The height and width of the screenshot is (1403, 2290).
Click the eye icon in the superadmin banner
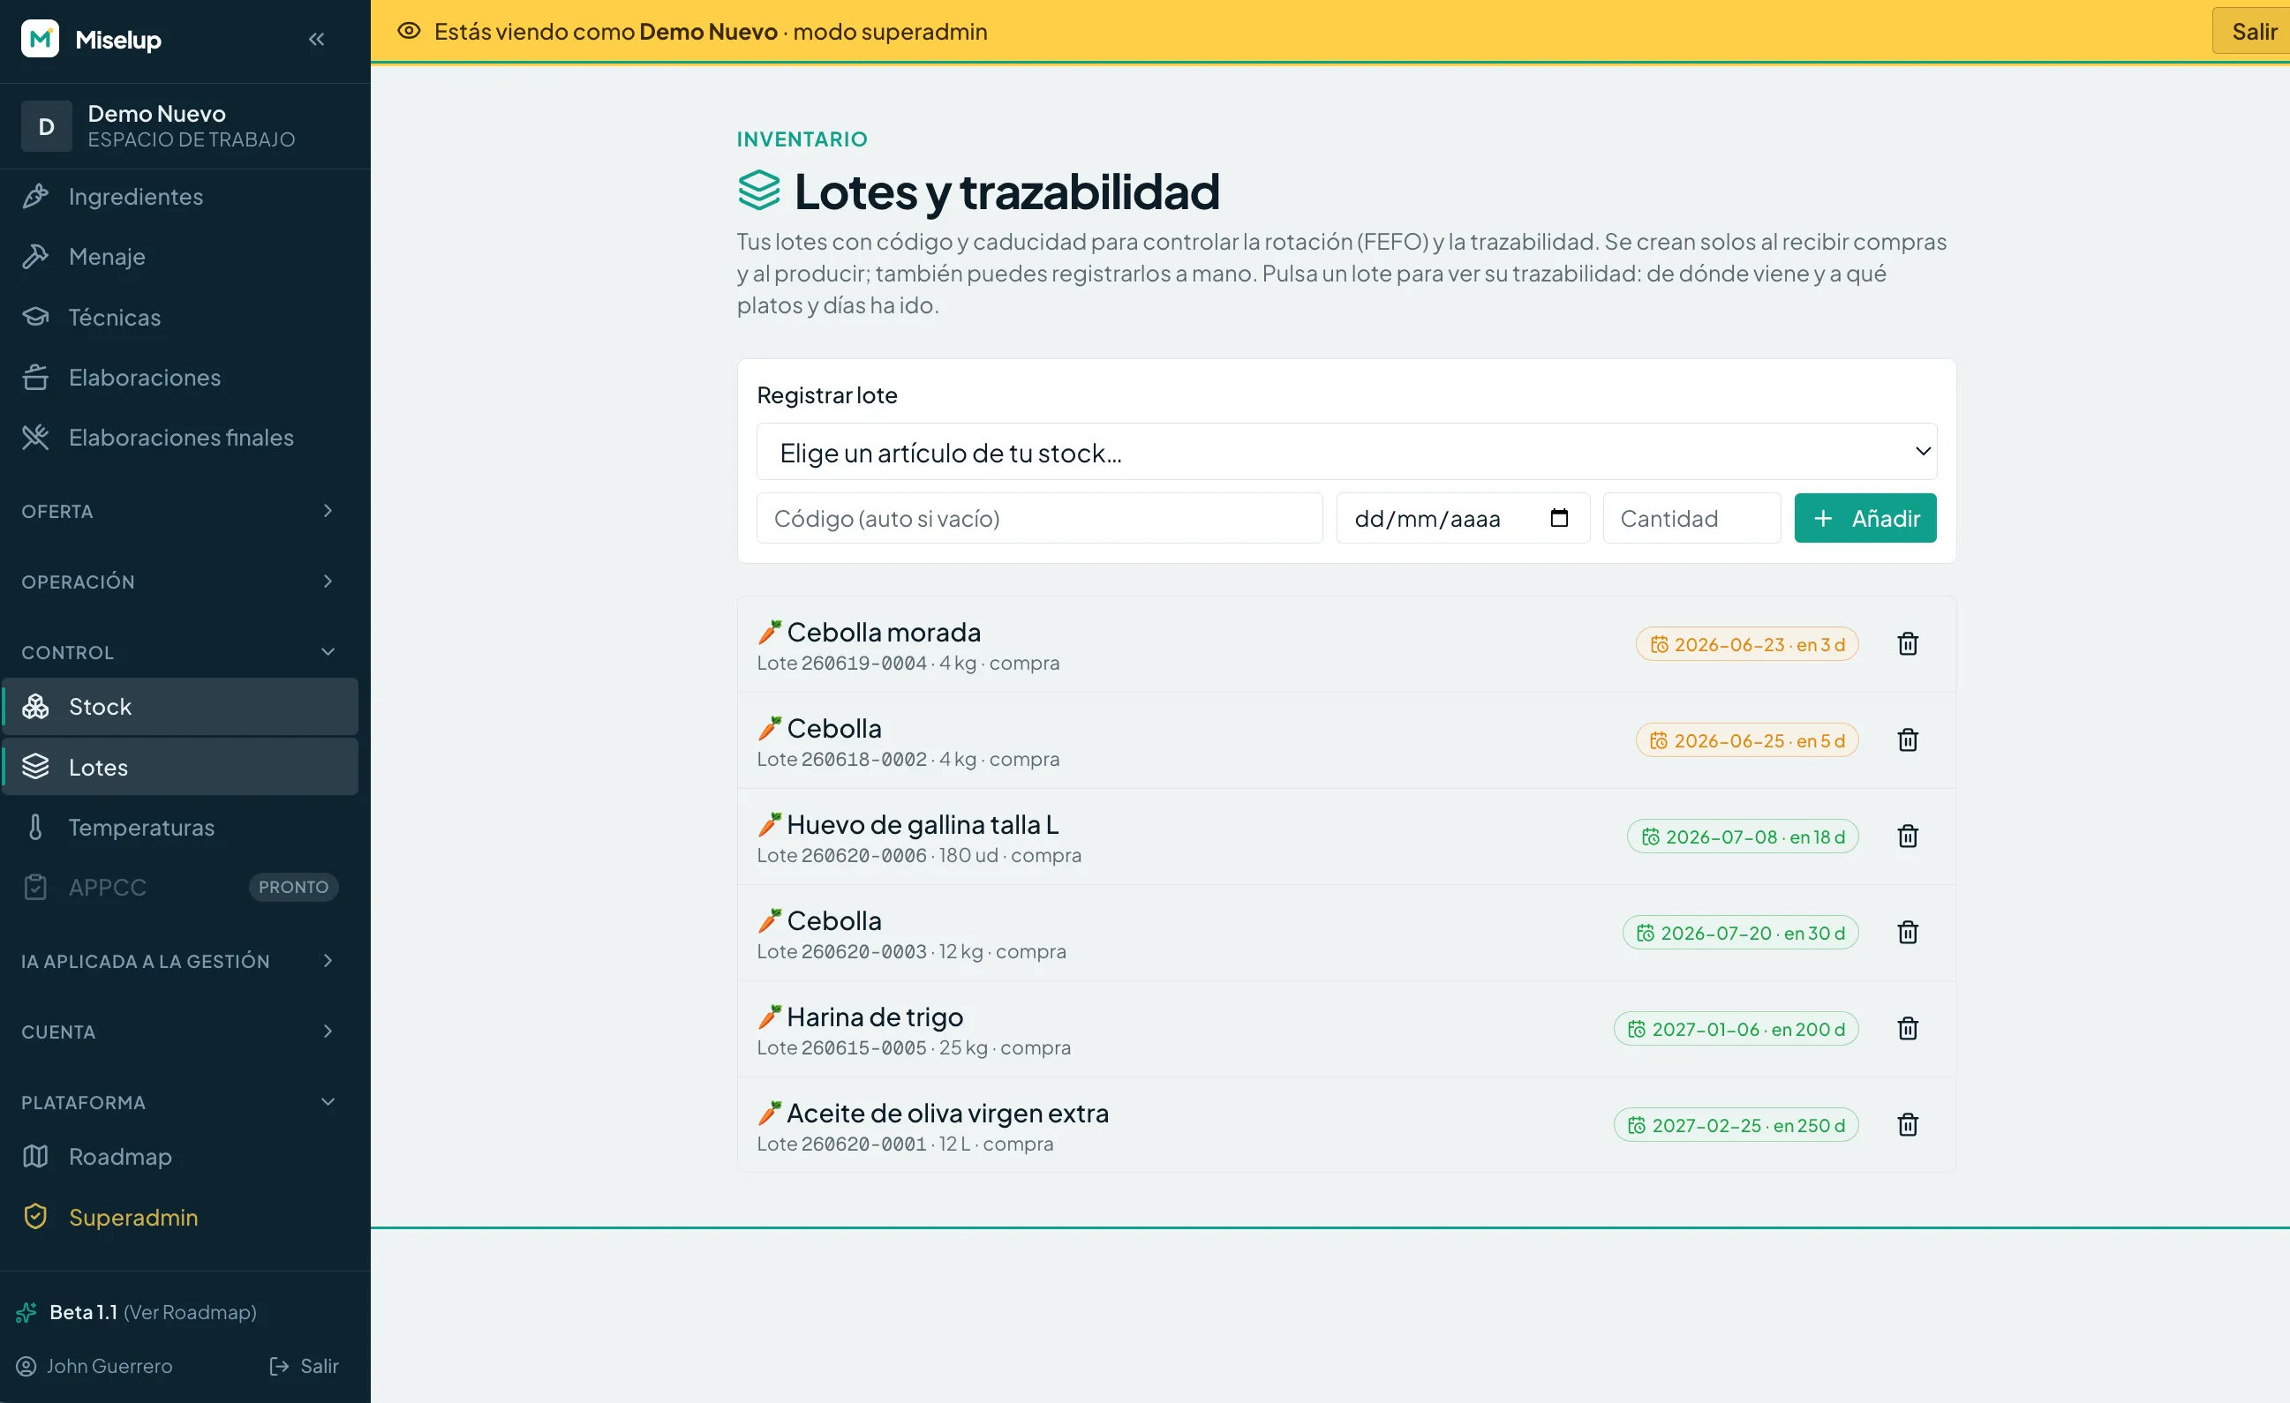point(409,31)
